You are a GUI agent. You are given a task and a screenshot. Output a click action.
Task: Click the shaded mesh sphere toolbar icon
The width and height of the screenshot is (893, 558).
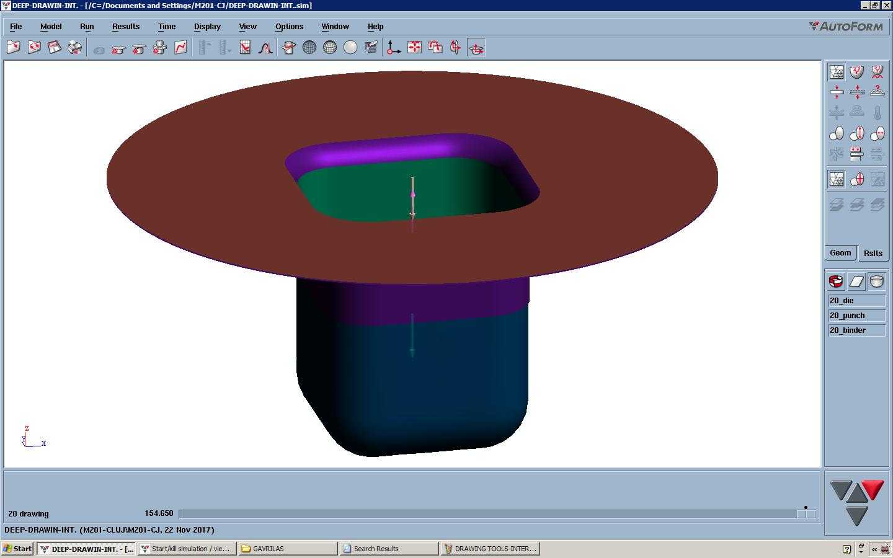tap(330, 48)
